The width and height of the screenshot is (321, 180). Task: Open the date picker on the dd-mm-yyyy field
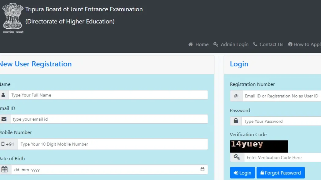pyautogui.click(x=202, y=169)
